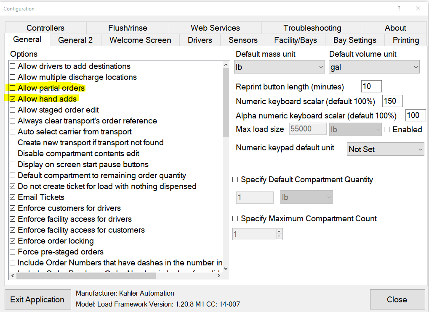The width and height of the screenshot is (429, 312).
Task: Uncheck Email Tickets
Action: pyautogui.click(x=12, y=197)
